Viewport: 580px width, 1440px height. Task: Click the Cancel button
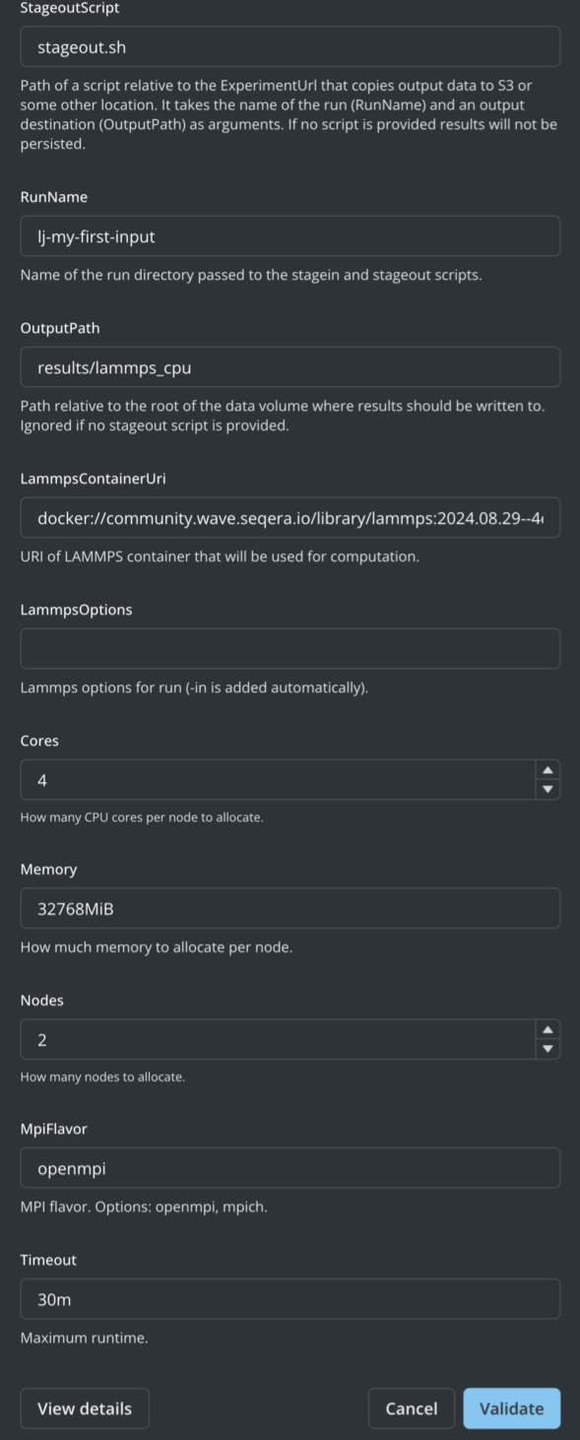tap(411, 1407)
